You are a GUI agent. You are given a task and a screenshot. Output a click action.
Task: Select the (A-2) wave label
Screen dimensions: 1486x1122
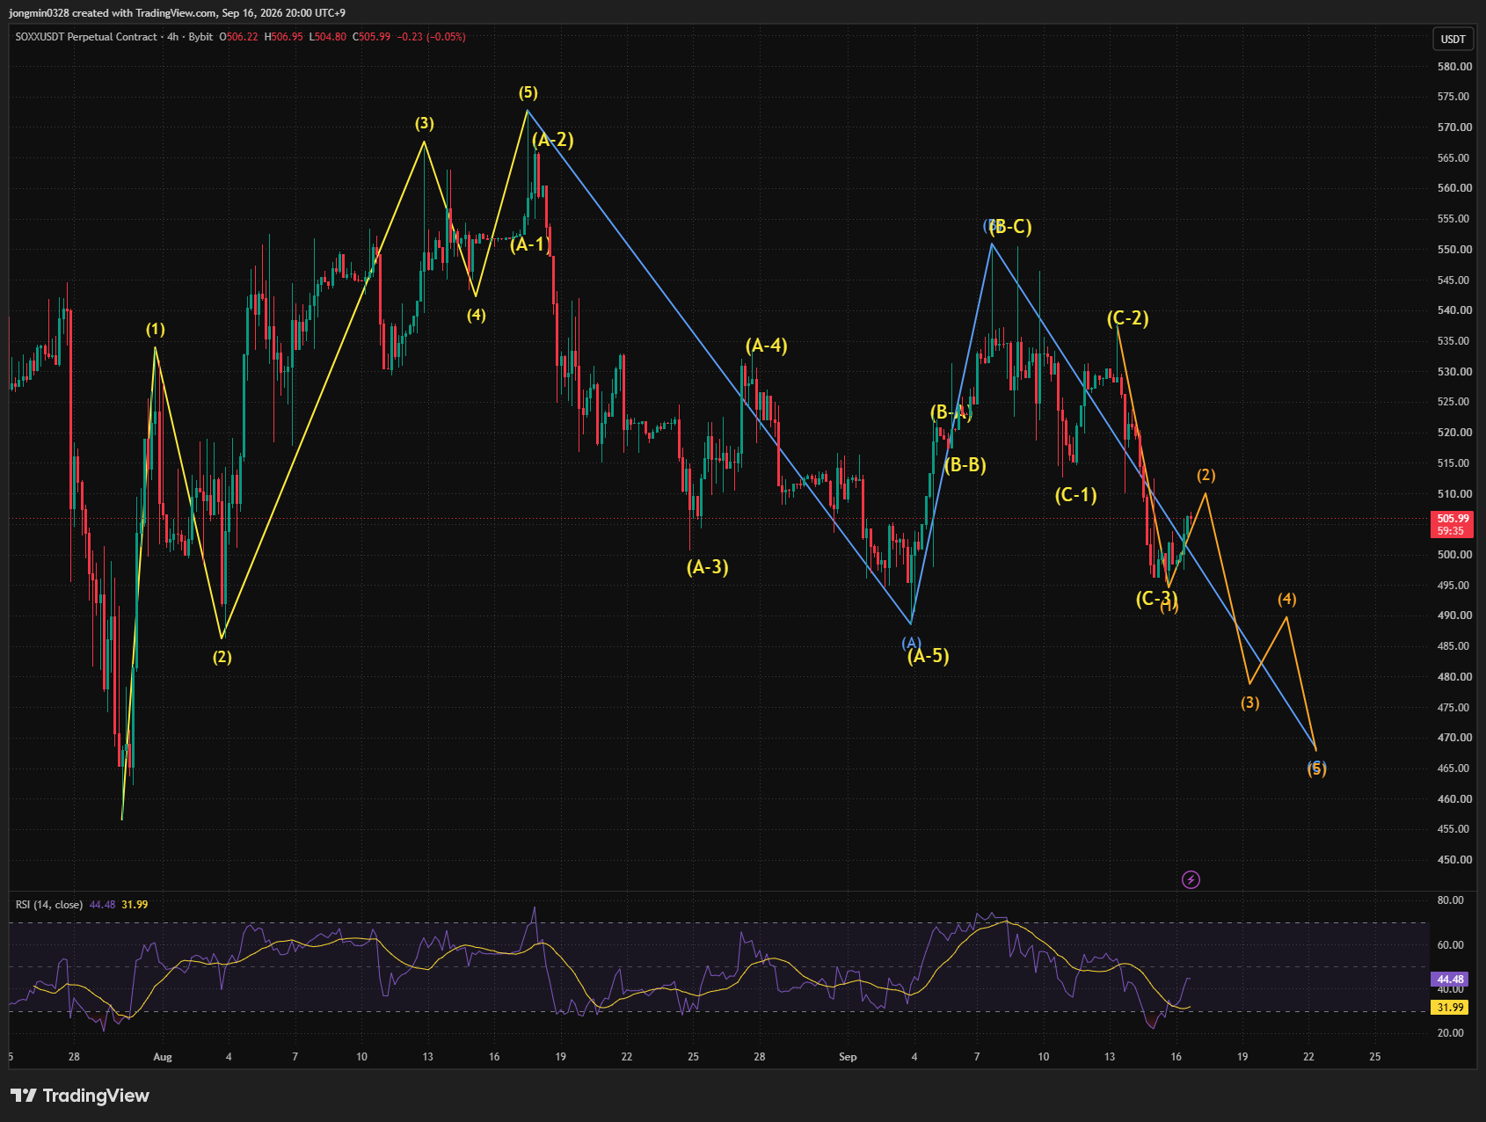click(553, 140)
